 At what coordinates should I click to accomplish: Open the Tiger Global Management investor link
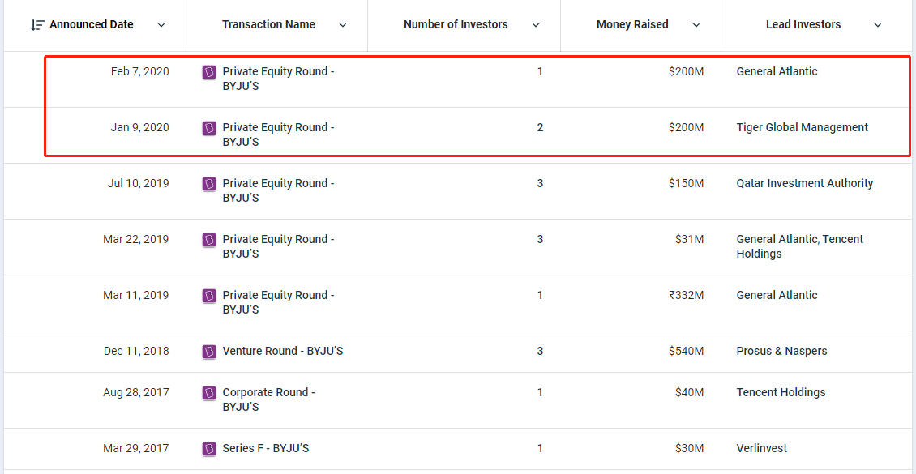tap(802, 127)
